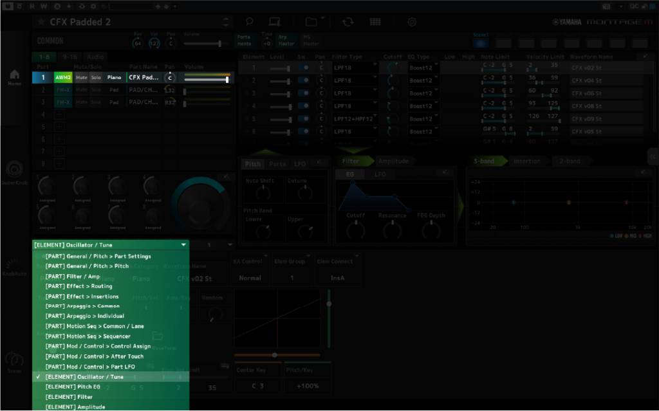Open the virtual keyboard icon
The height and width of the screenshot is (411, 659).
(x=376, y=21)
